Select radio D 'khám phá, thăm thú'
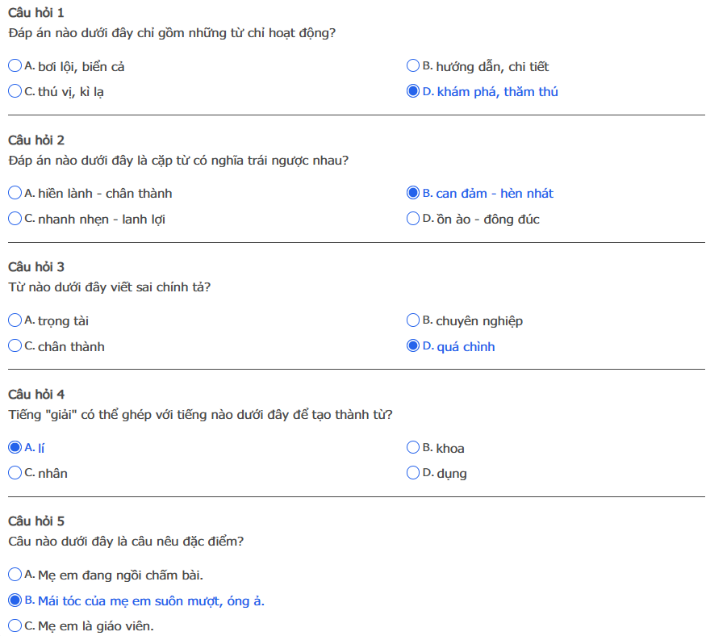This screenshot has height=636, width=706. [x=413, y=91]
